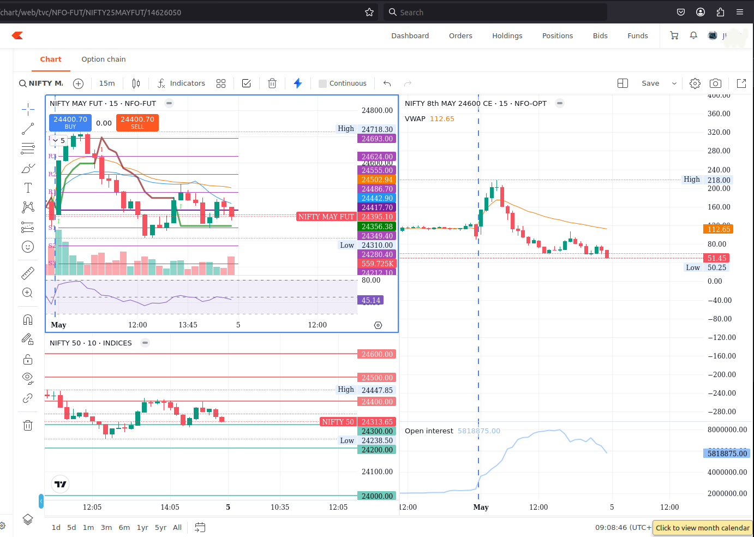
Task: Click the orange SELL 24400.70 button
Action: point(137,122)
